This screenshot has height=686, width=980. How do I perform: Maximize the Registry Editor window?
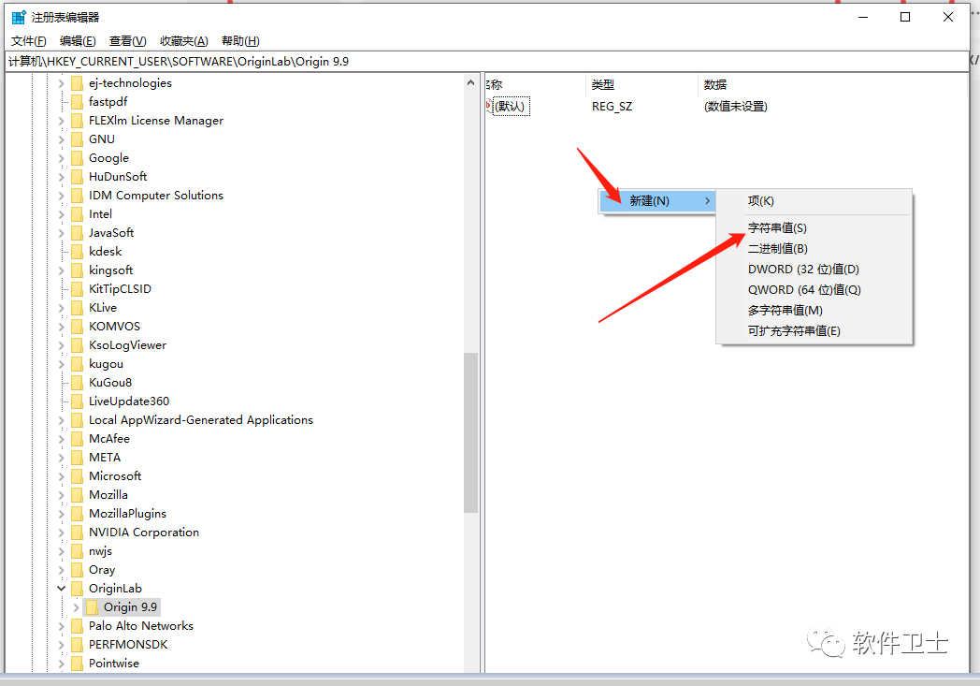coord(905,17)
